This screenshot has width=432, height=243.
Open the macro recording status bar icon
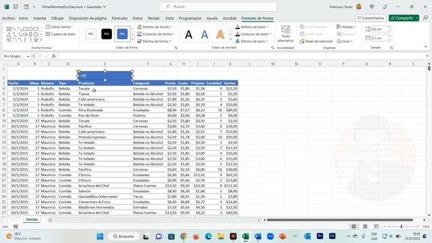point(16,227)
